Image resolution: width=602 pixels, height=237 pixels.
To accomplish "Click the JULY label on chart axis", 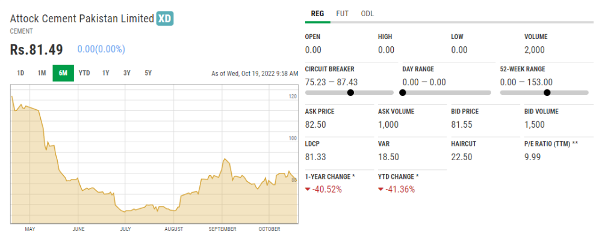I will click(126, 229).
